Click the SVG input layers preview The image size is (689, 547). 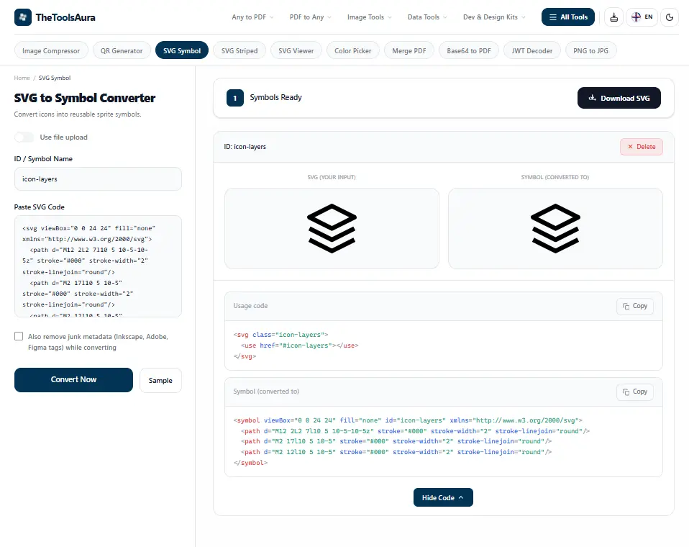point(332,228)
